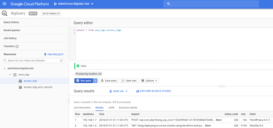
Task: Click the size cell showing 166
Action: click(x=244, y=120)
